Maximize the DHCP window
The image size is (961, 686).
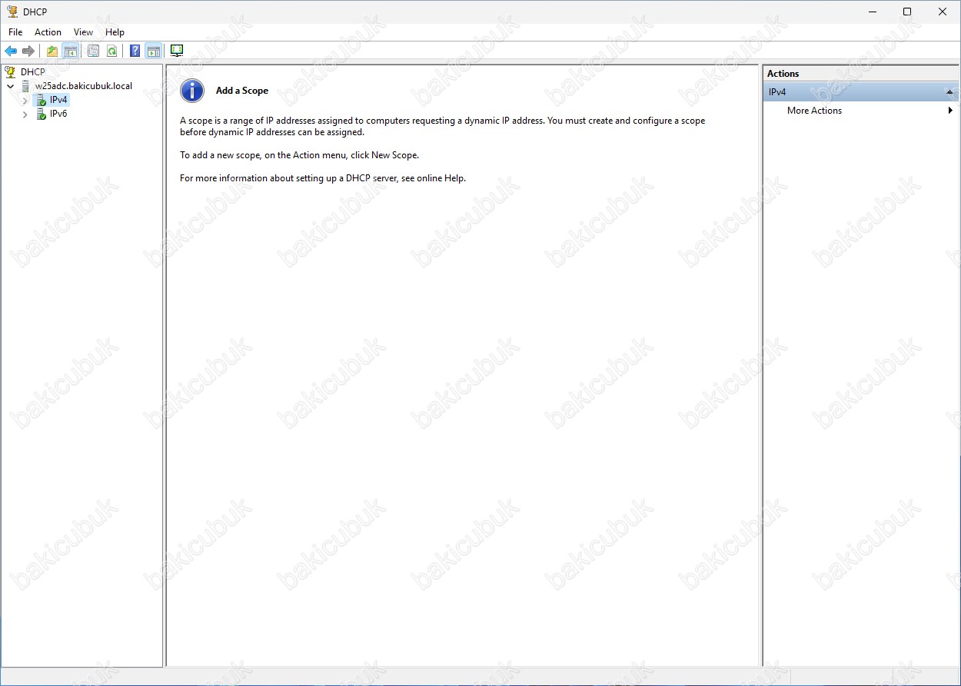pos(907,12)
